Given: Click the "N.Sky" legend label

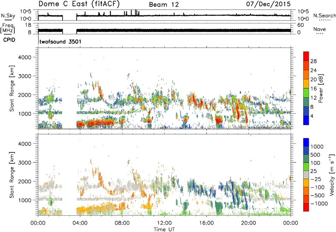Looking at the screenshot, I should point(8,15).
